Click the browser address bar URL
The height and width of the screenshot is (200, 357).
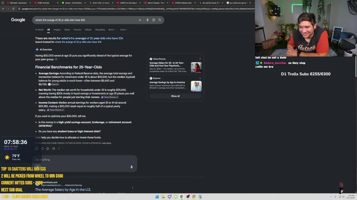137,9
